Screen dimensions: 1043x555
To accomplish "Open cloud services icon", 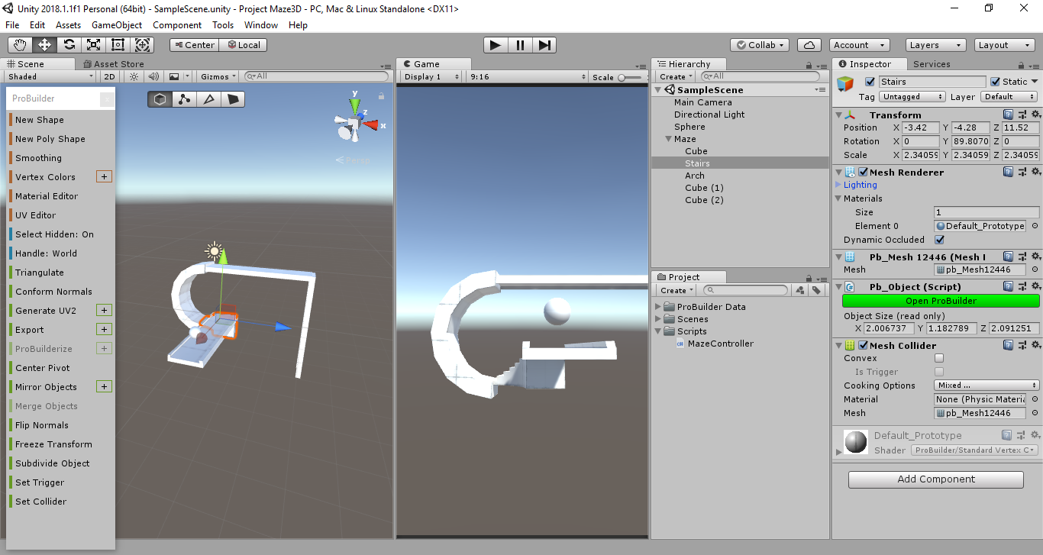I will pyautogui.click(x=809, y=45).
